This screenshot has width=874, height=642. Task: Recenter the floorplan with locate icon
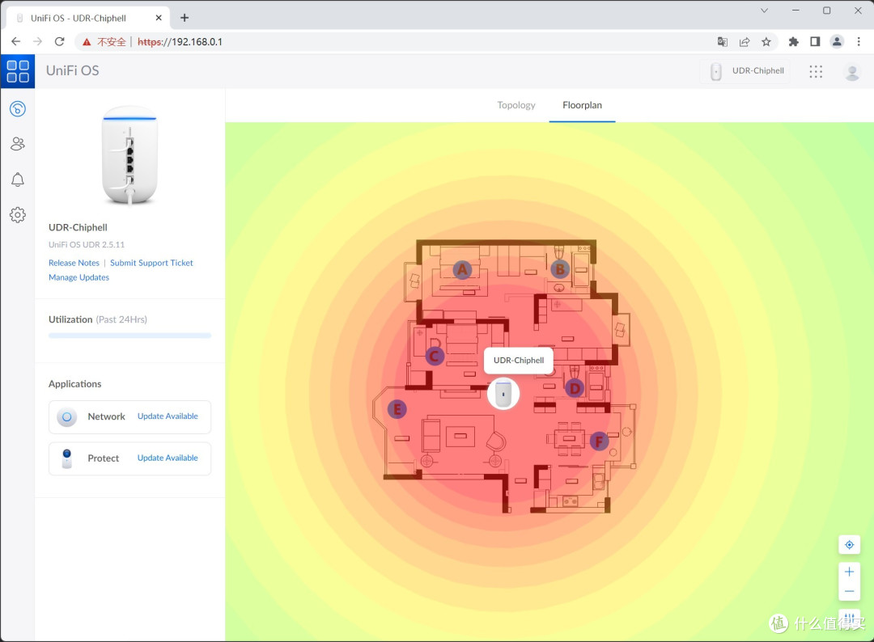tap(849, 545)
